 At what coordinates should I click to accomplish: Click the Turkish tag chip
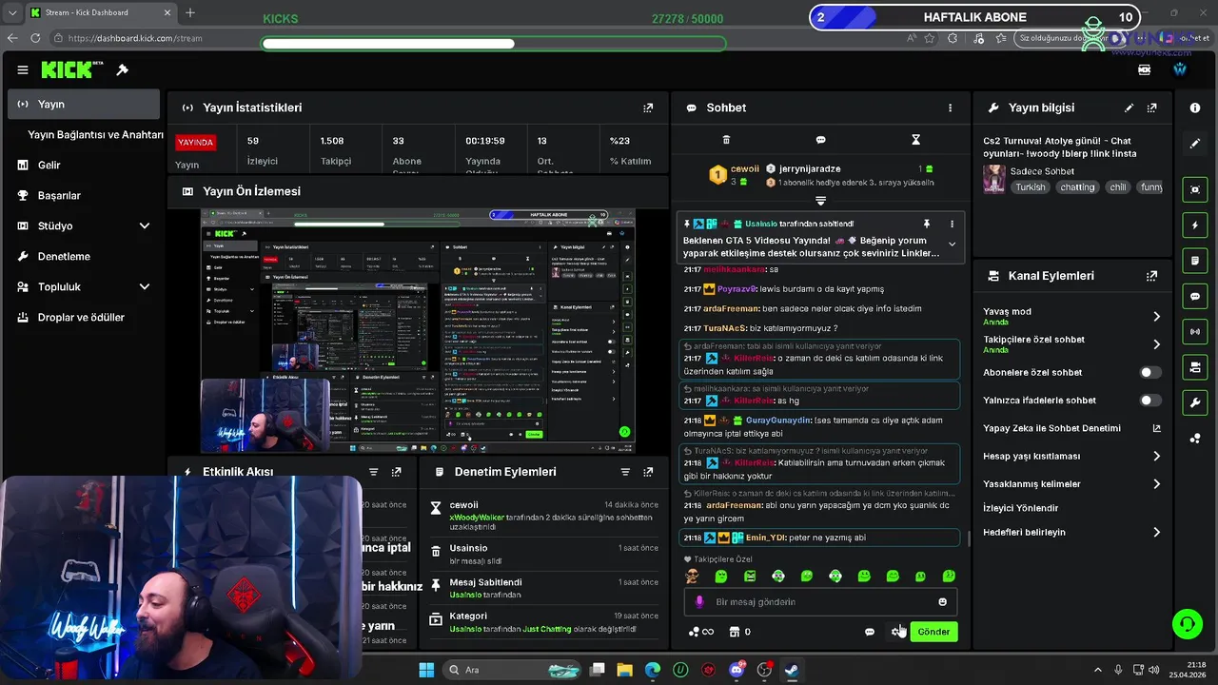click(x=1030, y=187)
